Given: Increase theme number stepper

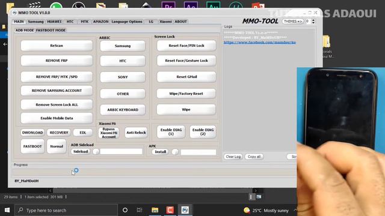Looking at the screenshot, I should pyautogui.click(x=313, y=20).
